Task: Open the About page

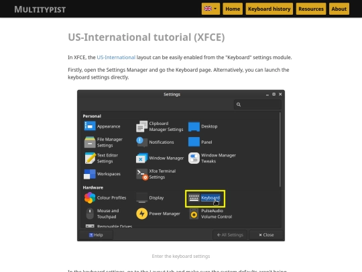Action: click(339, 9)
